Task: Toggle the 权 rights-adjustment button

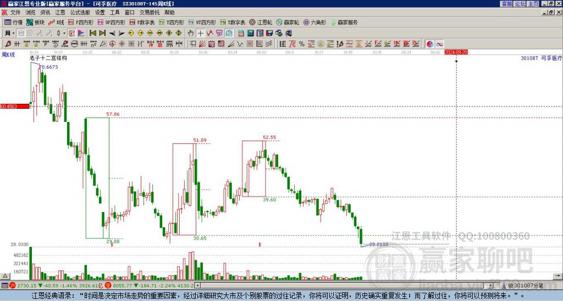Action: point(71,34)
